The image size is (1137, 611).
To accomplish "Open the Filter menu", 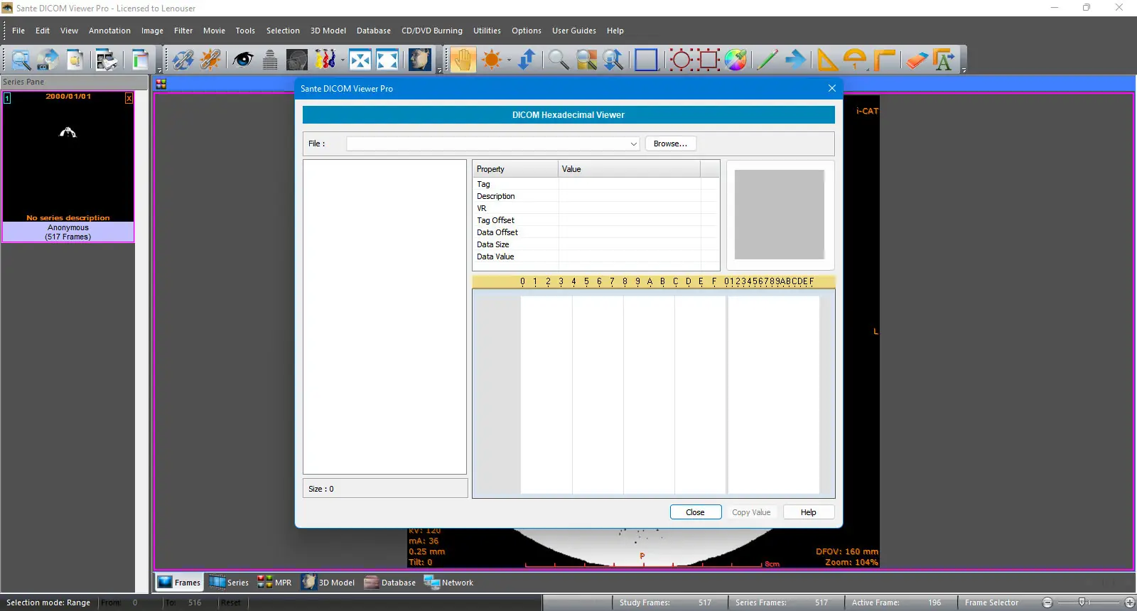I will [183, 31].
